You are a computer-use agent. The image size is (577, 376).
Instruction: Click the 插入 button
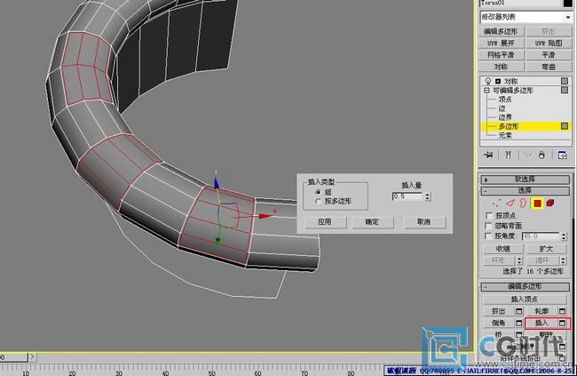tap(541, 323)
